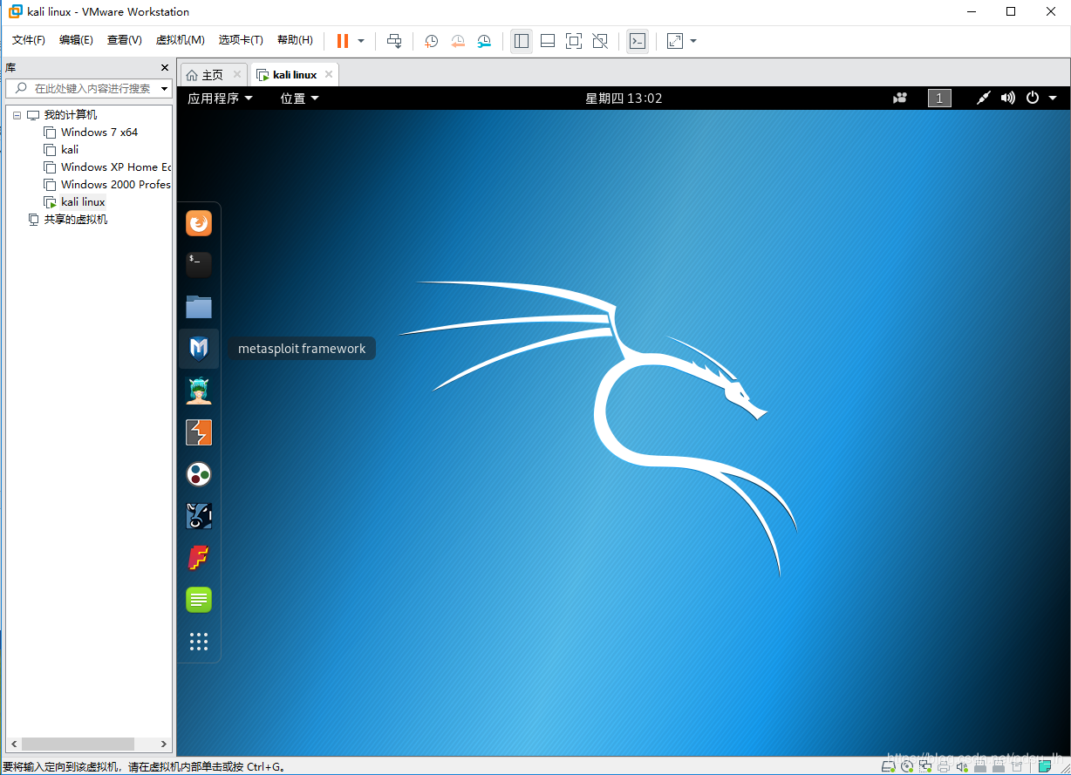
Task: Open the Maltego-style dark blue dock icon
Action: 199,516
